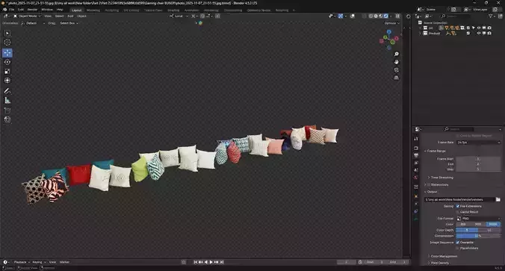Choose 8 bit Color Depth
This screenshot has height=271, width=505.
[x=467, y=230]
